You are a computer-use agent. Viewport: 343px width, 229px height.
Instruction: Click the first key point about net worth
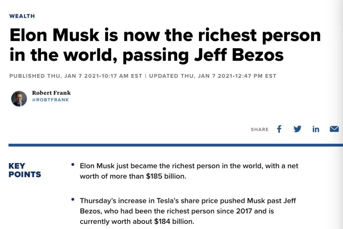click(x=189, y=171)
